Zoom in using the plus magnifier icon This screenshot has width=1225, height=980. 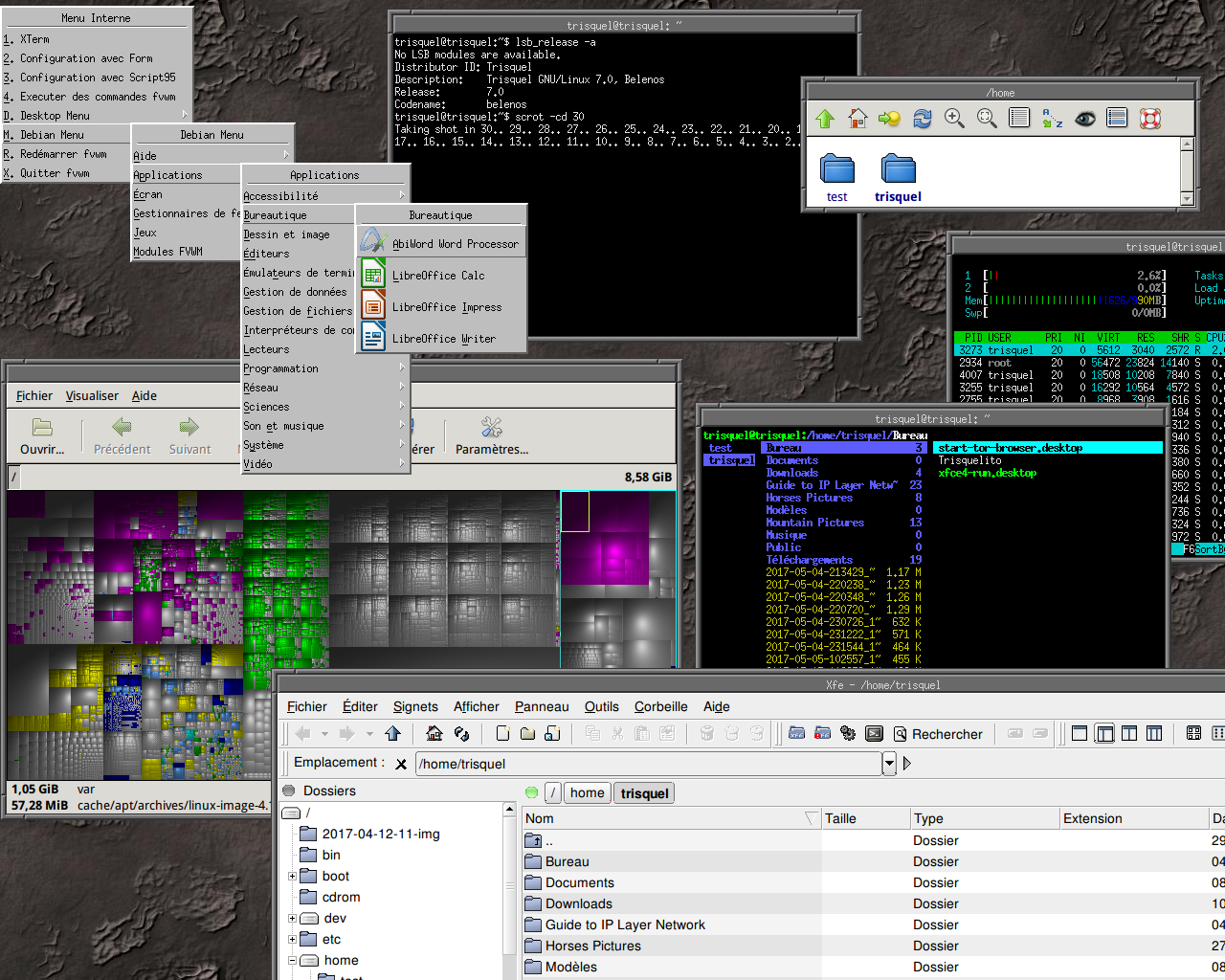coord(954,119)
